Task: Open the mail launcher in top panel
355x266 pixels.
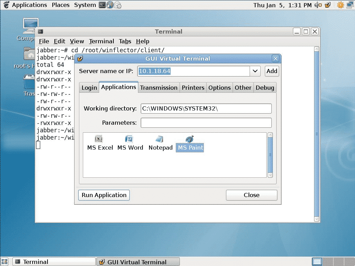Action: tap(118, 5)
